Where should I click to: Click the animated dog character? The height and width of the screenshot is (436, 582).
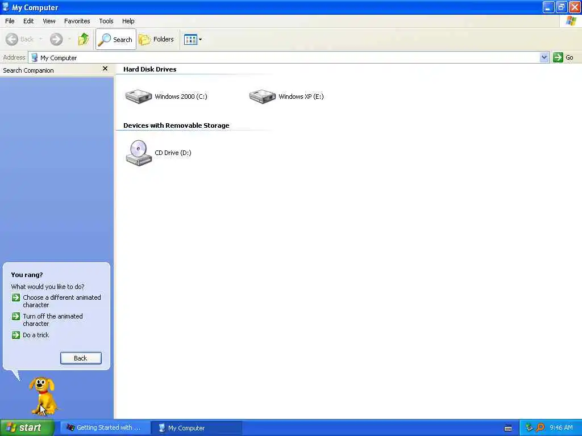coord(43,396)
